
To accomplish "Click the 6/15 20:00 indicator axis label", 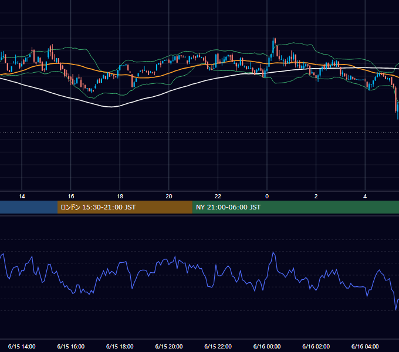I will click(169, 346).
